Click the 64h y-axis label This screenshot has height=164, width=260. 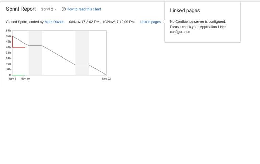coord(8,31)
